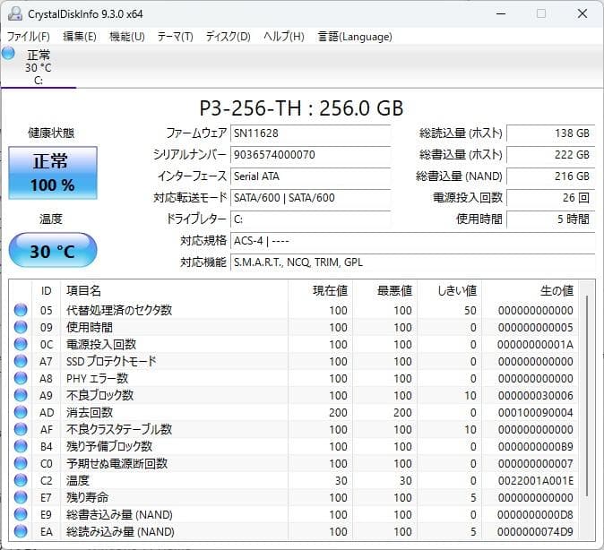Select the 残り予備ブロック数 row name
The image size is (604, 550).
[109, 446]
